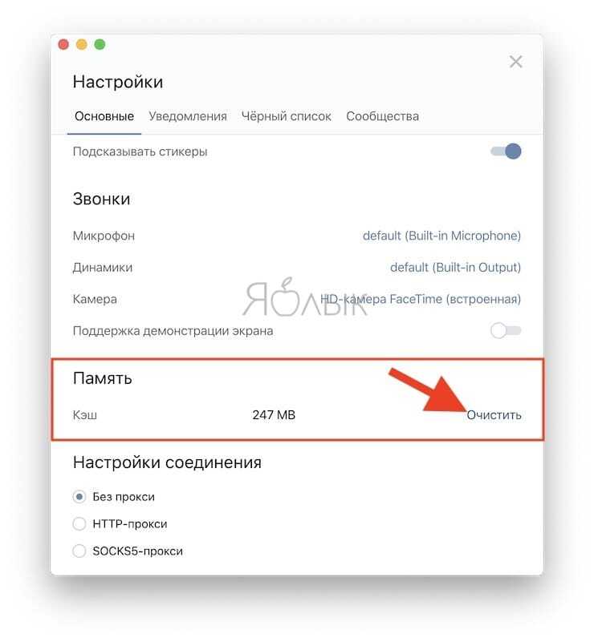
Task: Switch to the Уведомления tab
Action: click(188, 116)
